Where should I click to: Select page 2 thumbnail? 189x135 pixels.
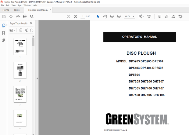pos(20,70)
